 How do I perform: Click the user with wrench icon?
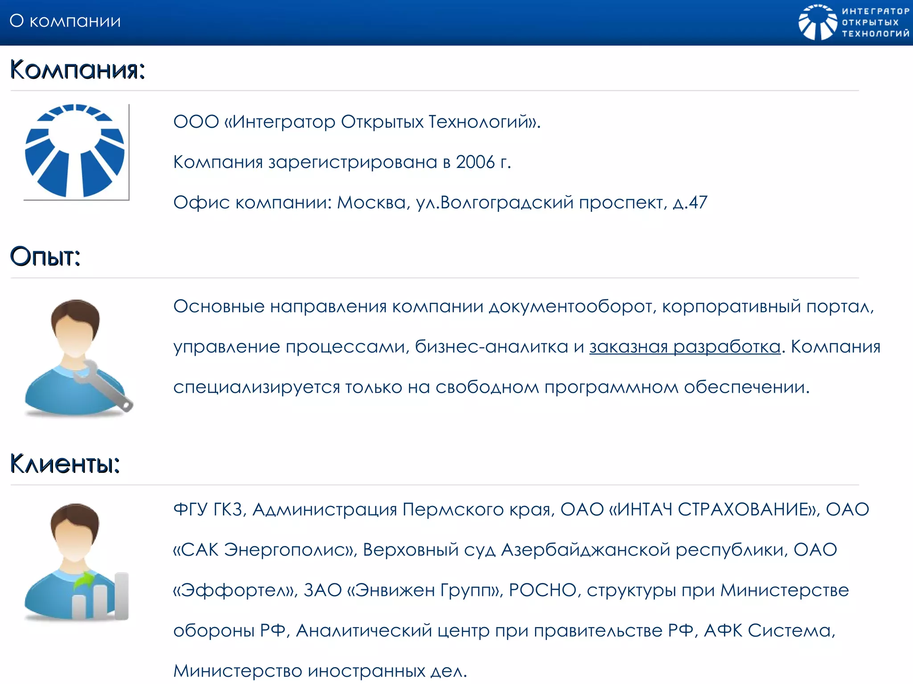78,358
